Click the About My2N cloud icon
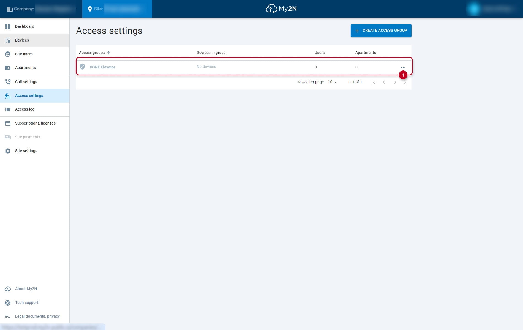The width and height of the screenshot is (523, 330). tap(8, 289)
